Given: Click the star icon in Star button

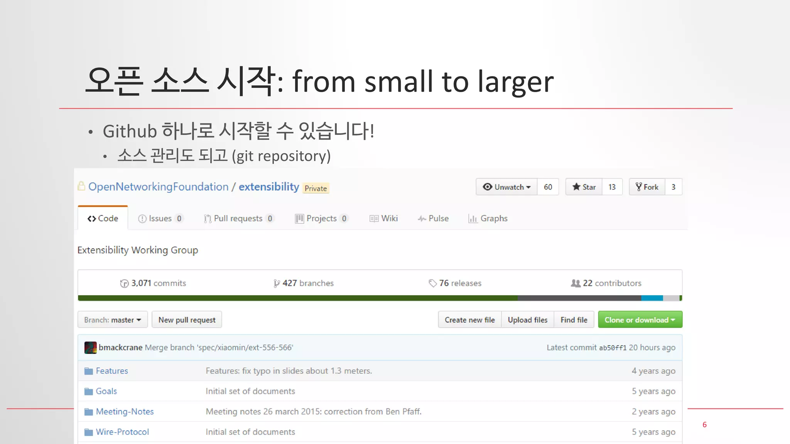Looking at the screenshot, I should [576, 187].
